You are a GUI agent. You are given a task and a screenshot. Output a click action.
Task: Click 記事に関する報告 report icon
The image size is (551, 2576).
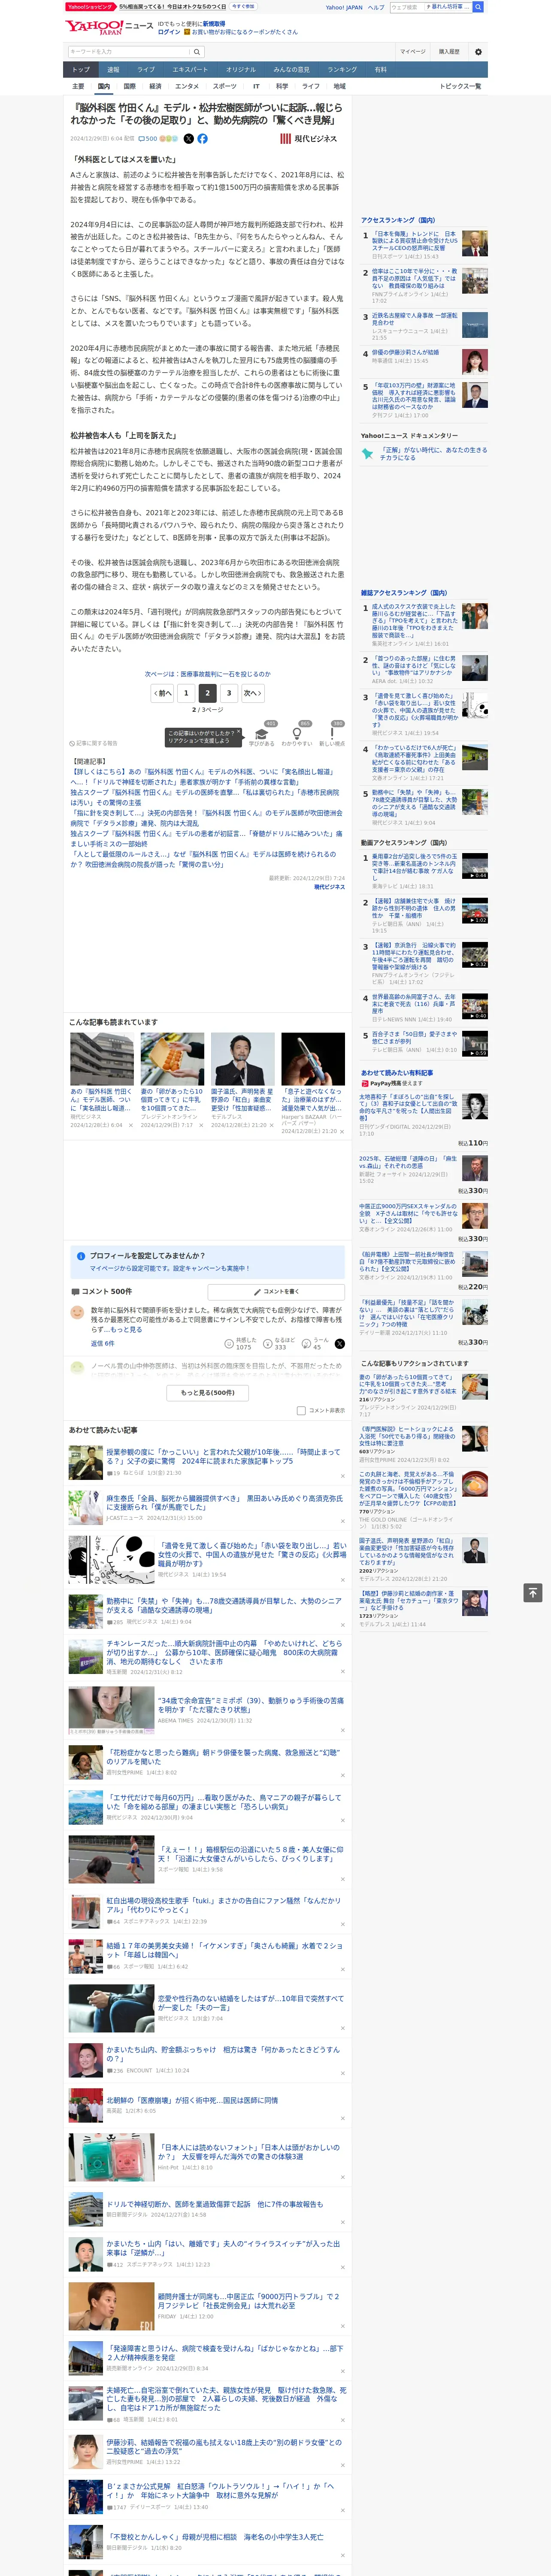tap(95, 743)
